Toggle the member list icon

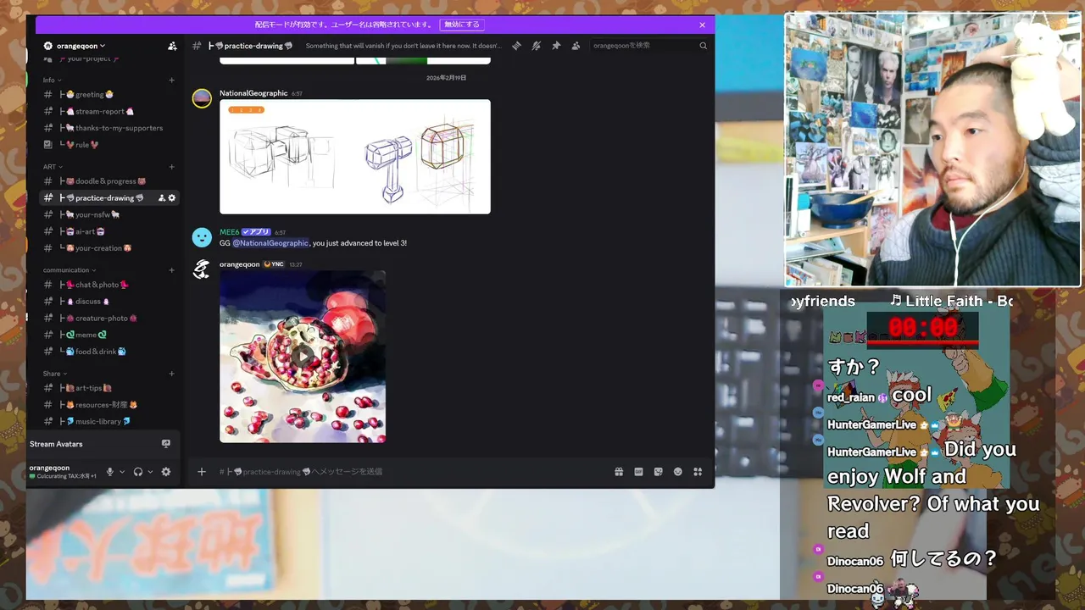point(576,46)
